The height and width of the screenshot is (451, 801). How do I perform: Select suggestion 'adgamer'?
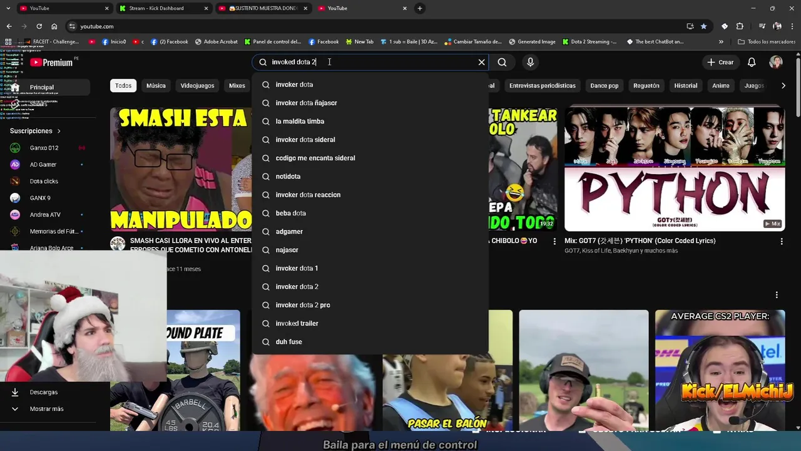tap(370, 231)
